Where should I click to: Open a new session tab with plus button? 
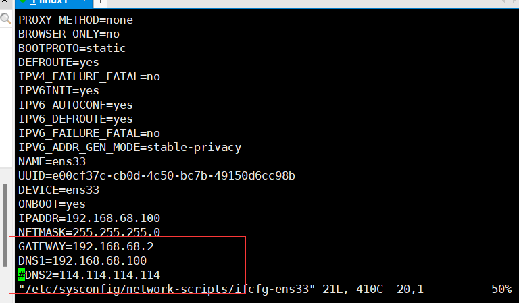(x=99, y=3)
